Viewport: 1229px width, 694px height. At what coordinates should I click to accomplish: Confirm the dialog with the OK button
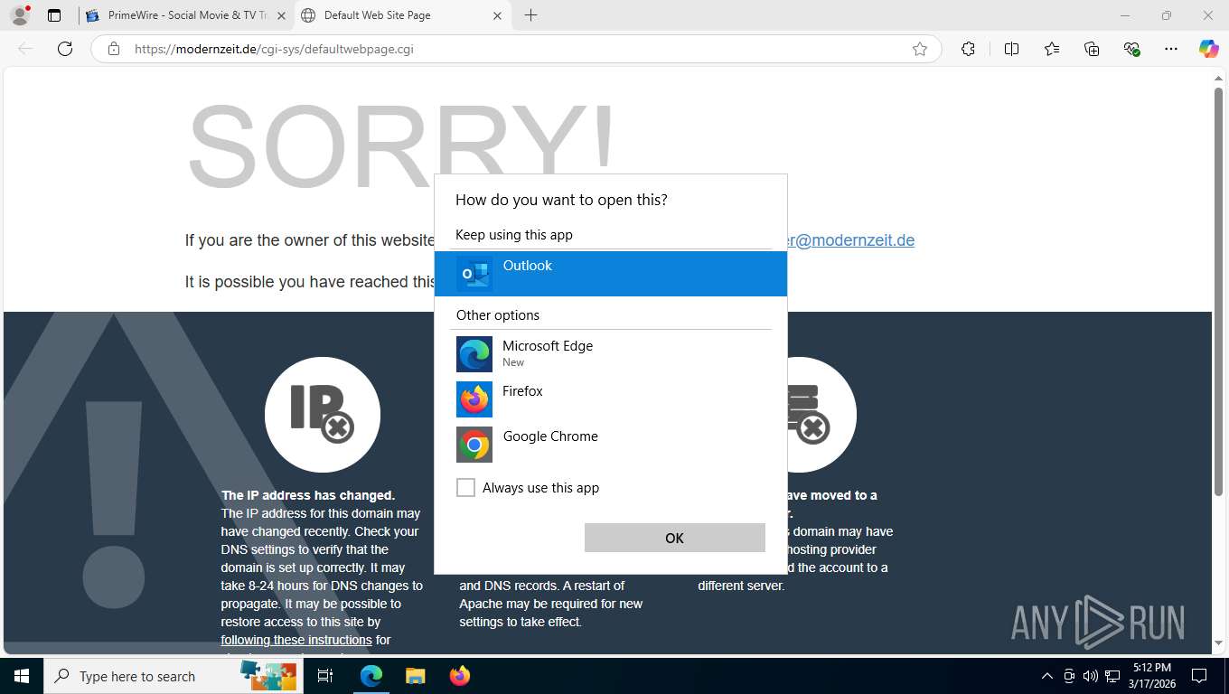(674, 538)
